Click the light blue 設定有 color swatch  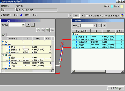click(112, 6)
